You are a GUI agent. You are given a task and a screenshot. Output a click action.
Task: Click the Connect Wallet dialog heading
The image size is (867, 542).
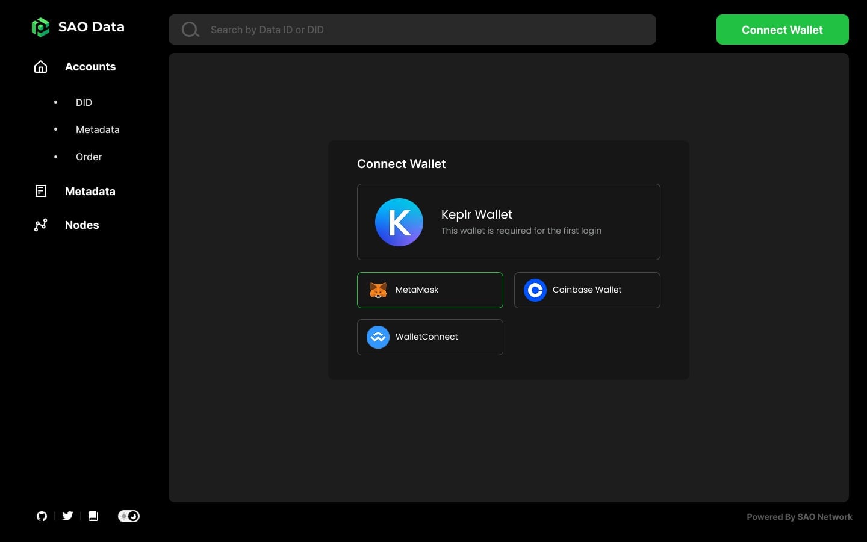tap(402, 164)
